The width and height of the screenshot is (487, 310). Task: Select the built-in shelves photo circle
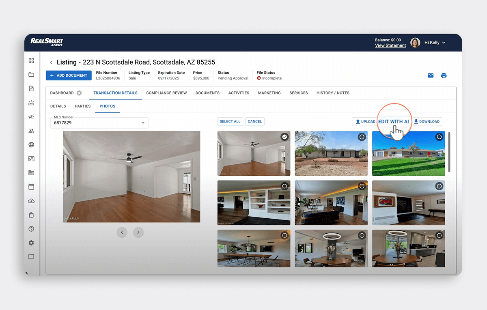284,186
